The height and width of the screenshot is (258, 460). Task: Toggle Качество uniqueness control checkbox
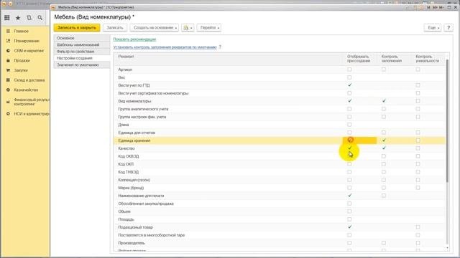[418, 148]
